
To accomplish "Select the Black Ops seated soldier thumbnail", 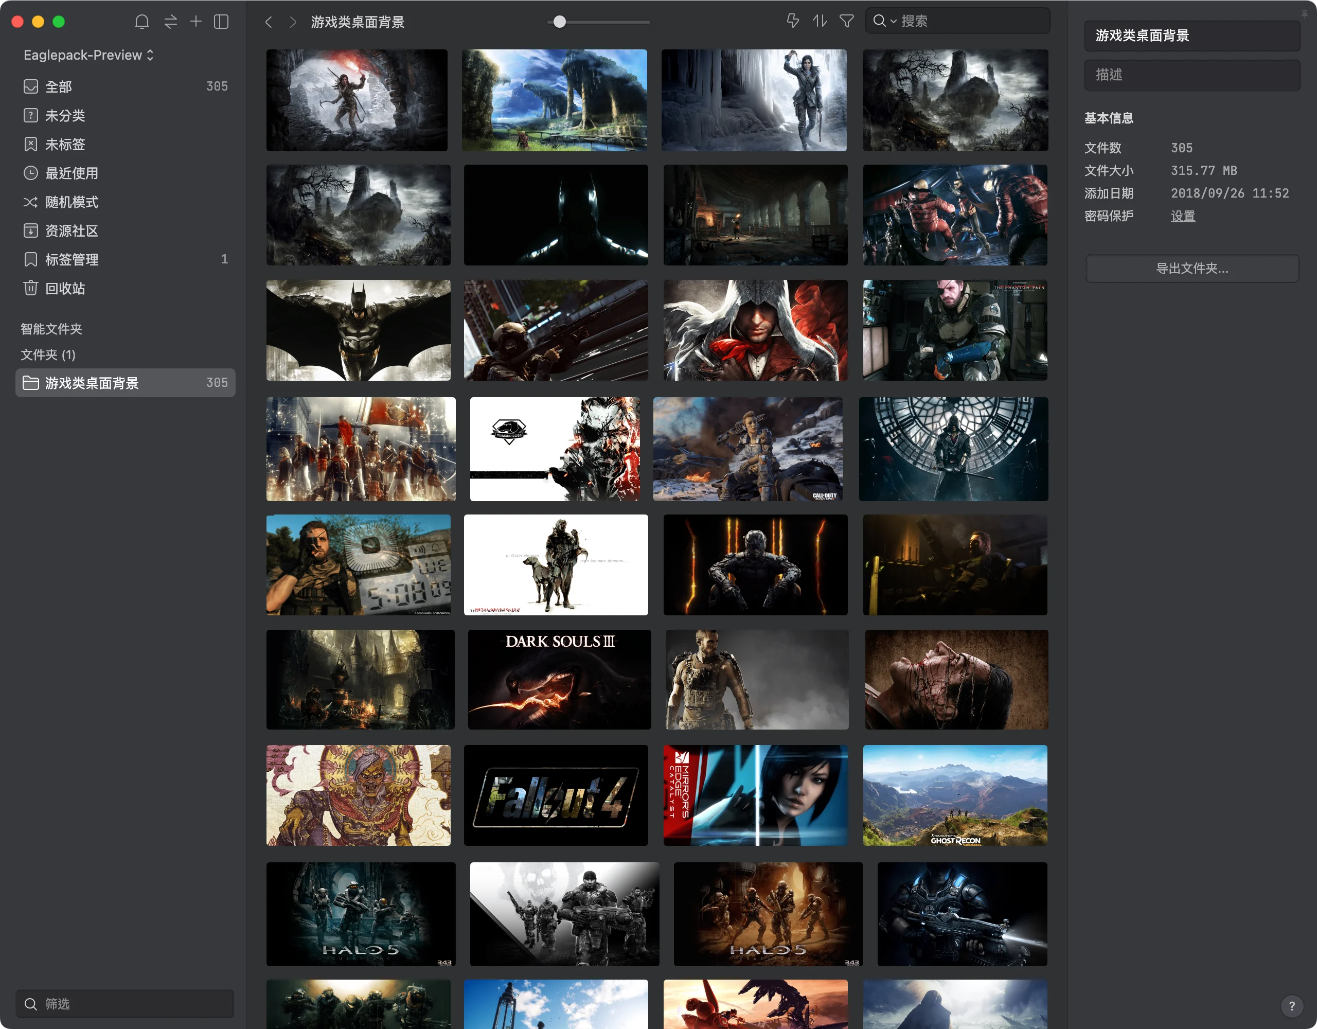I will click(x=756, y=564).
